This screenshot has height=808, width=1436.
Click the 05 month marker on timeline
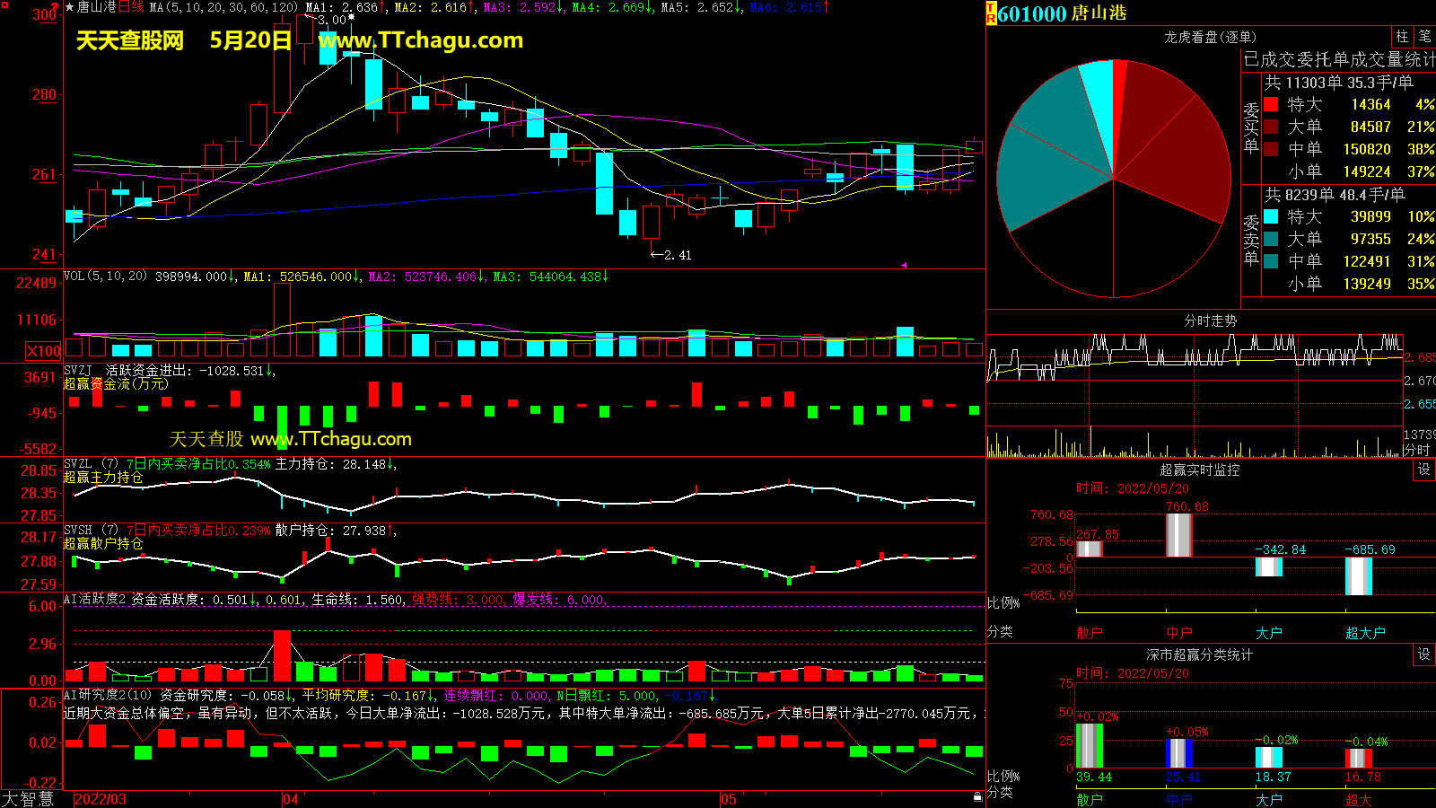pos(728,799)
